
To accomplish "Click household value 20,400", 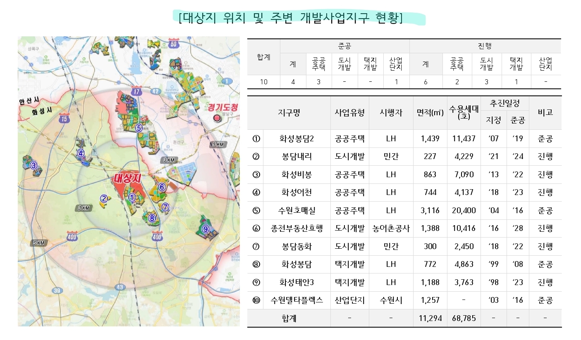I will [464, 211].
